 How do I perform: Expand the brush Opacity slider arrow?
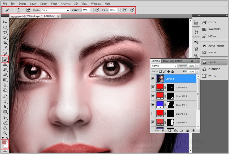(x=91, y=10)
